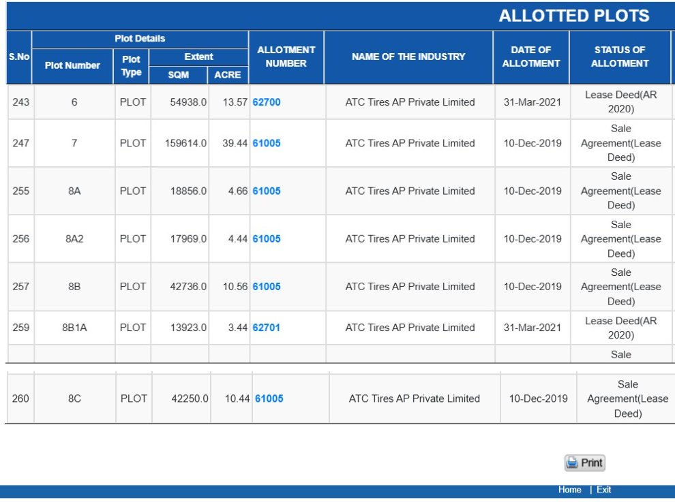Open allotment 61005 for plot 8A2
This screenshot has height=502, width=675.
pyautogui.click(x=266, y=238)
